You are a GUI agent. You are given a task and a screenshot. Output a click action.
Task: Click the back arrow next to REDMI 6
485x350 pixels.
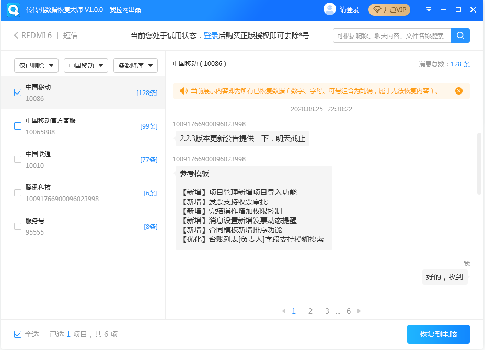[16, 36]
